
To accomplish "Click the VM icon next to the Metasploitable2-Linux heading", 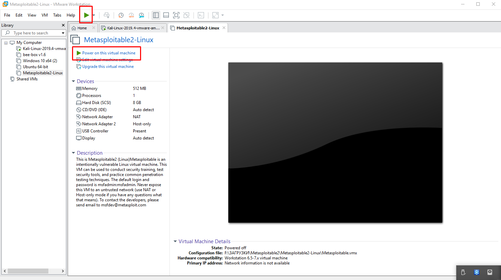I will (75, 40).
